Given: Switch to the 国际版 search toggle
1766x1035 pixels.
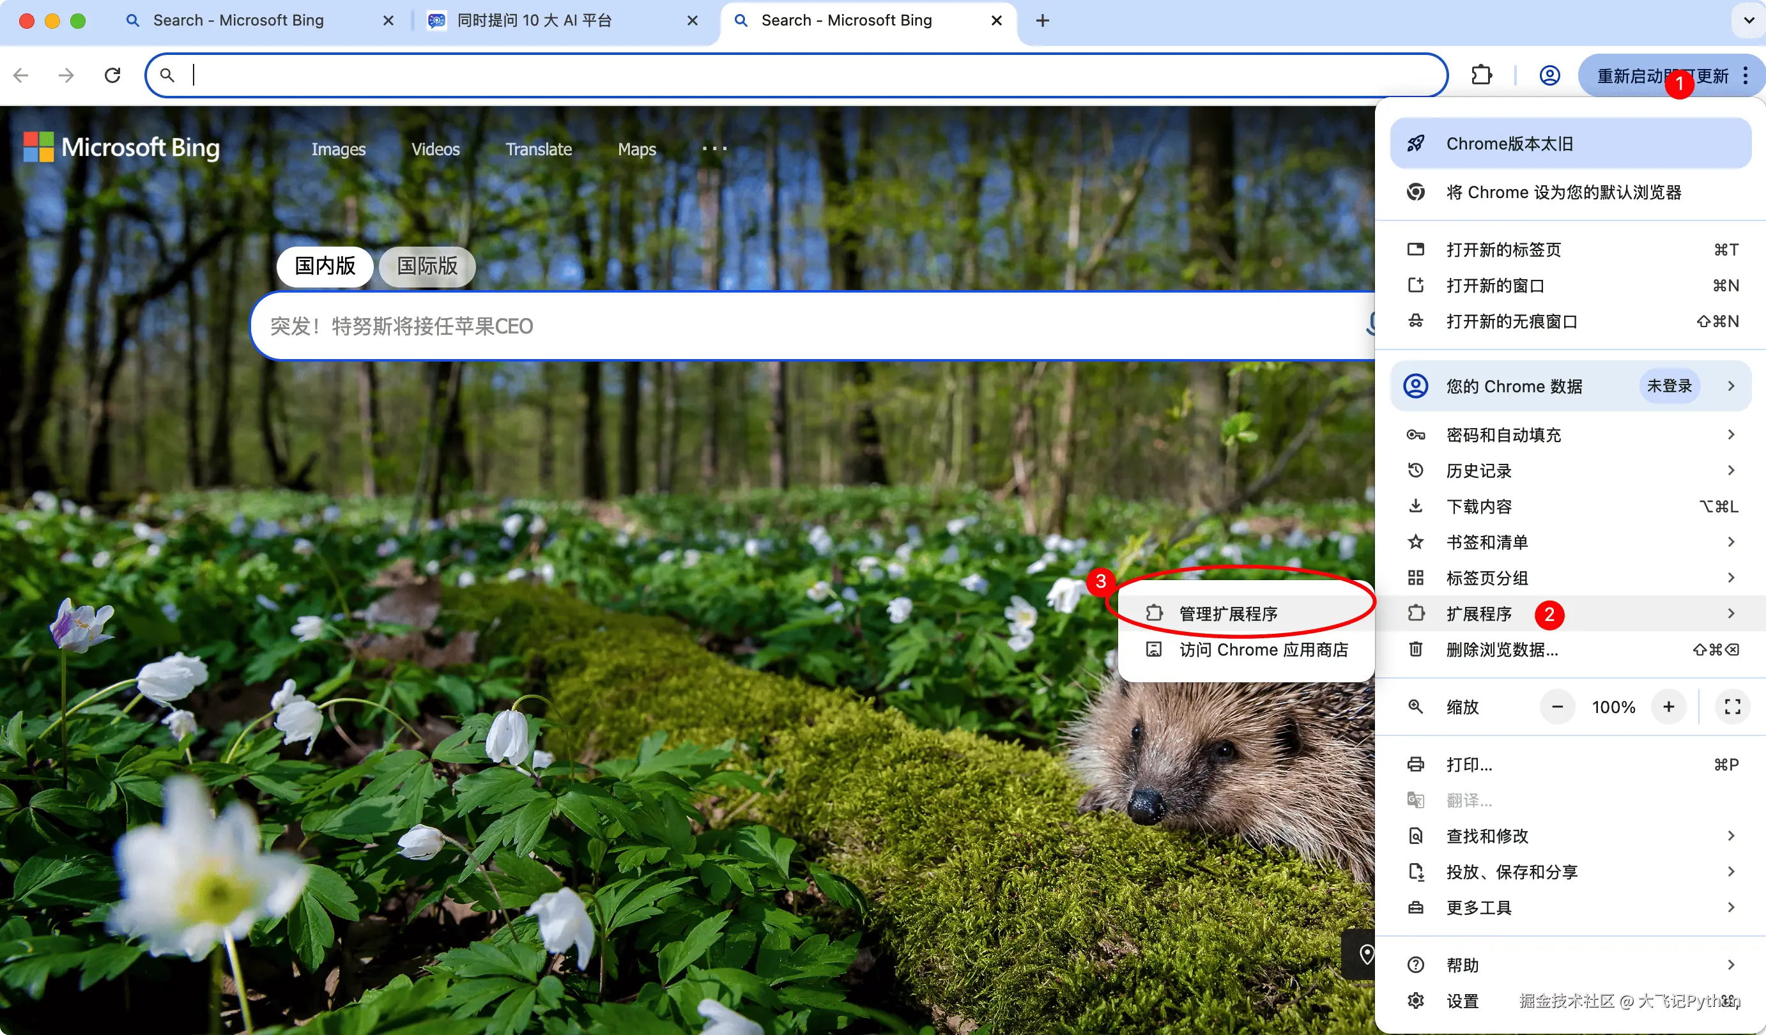Looking at the screenshot, I should coord(427,266).
